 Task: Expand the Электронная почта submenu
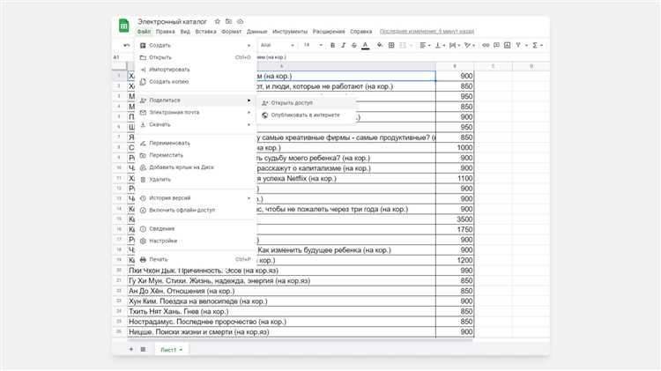[x=249, y=113]
